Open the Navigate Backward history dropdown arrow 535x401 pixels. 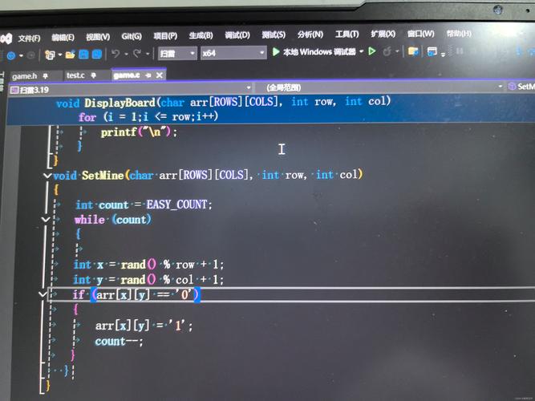(x=21, y=55)
